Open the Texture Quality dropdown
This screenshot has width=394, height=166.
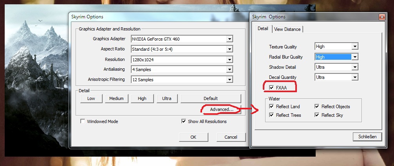(x=336, y=46)
